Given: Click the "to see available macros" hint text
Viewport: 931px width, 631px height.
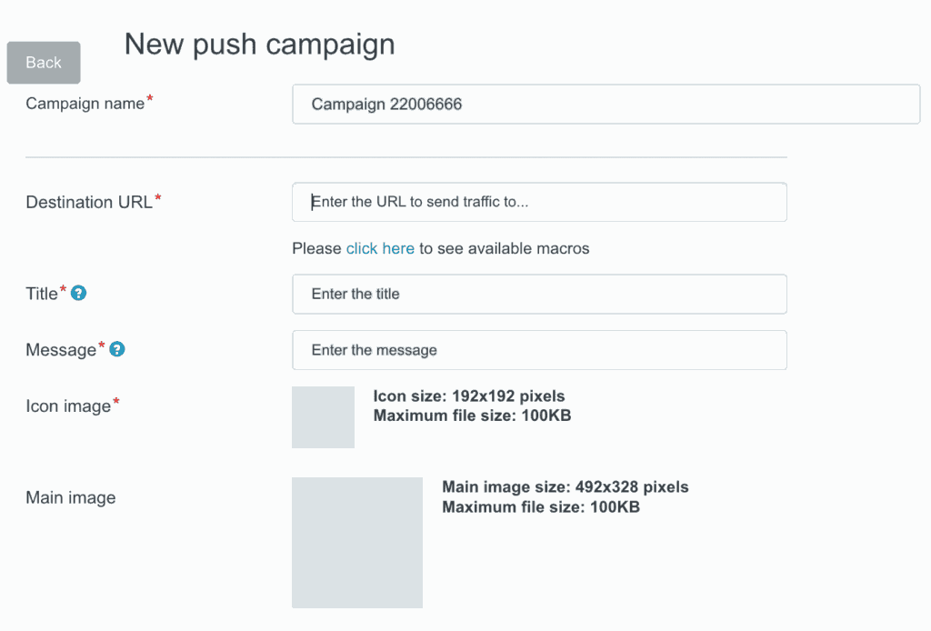Looking at the screenshot, I should pyautogui.click(x=504, y=248).
